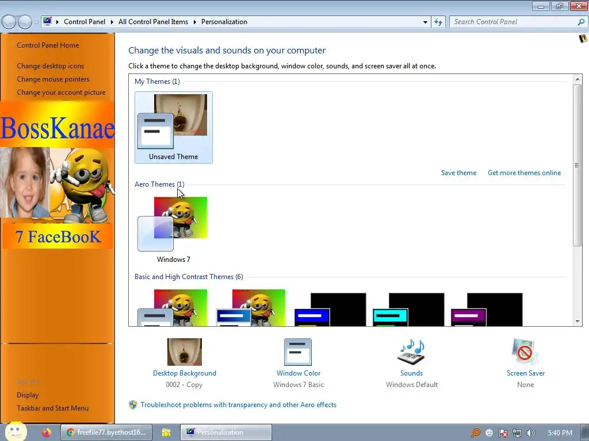
Task: Click the Control Panel icon in address bar
Action: [47, 21]
